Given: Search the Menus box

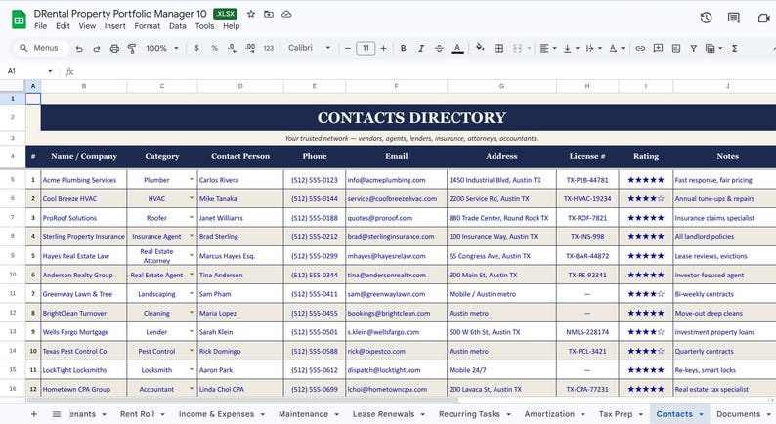Looking at the screenshot, I should pyautogui.click(x=40, y=48).
